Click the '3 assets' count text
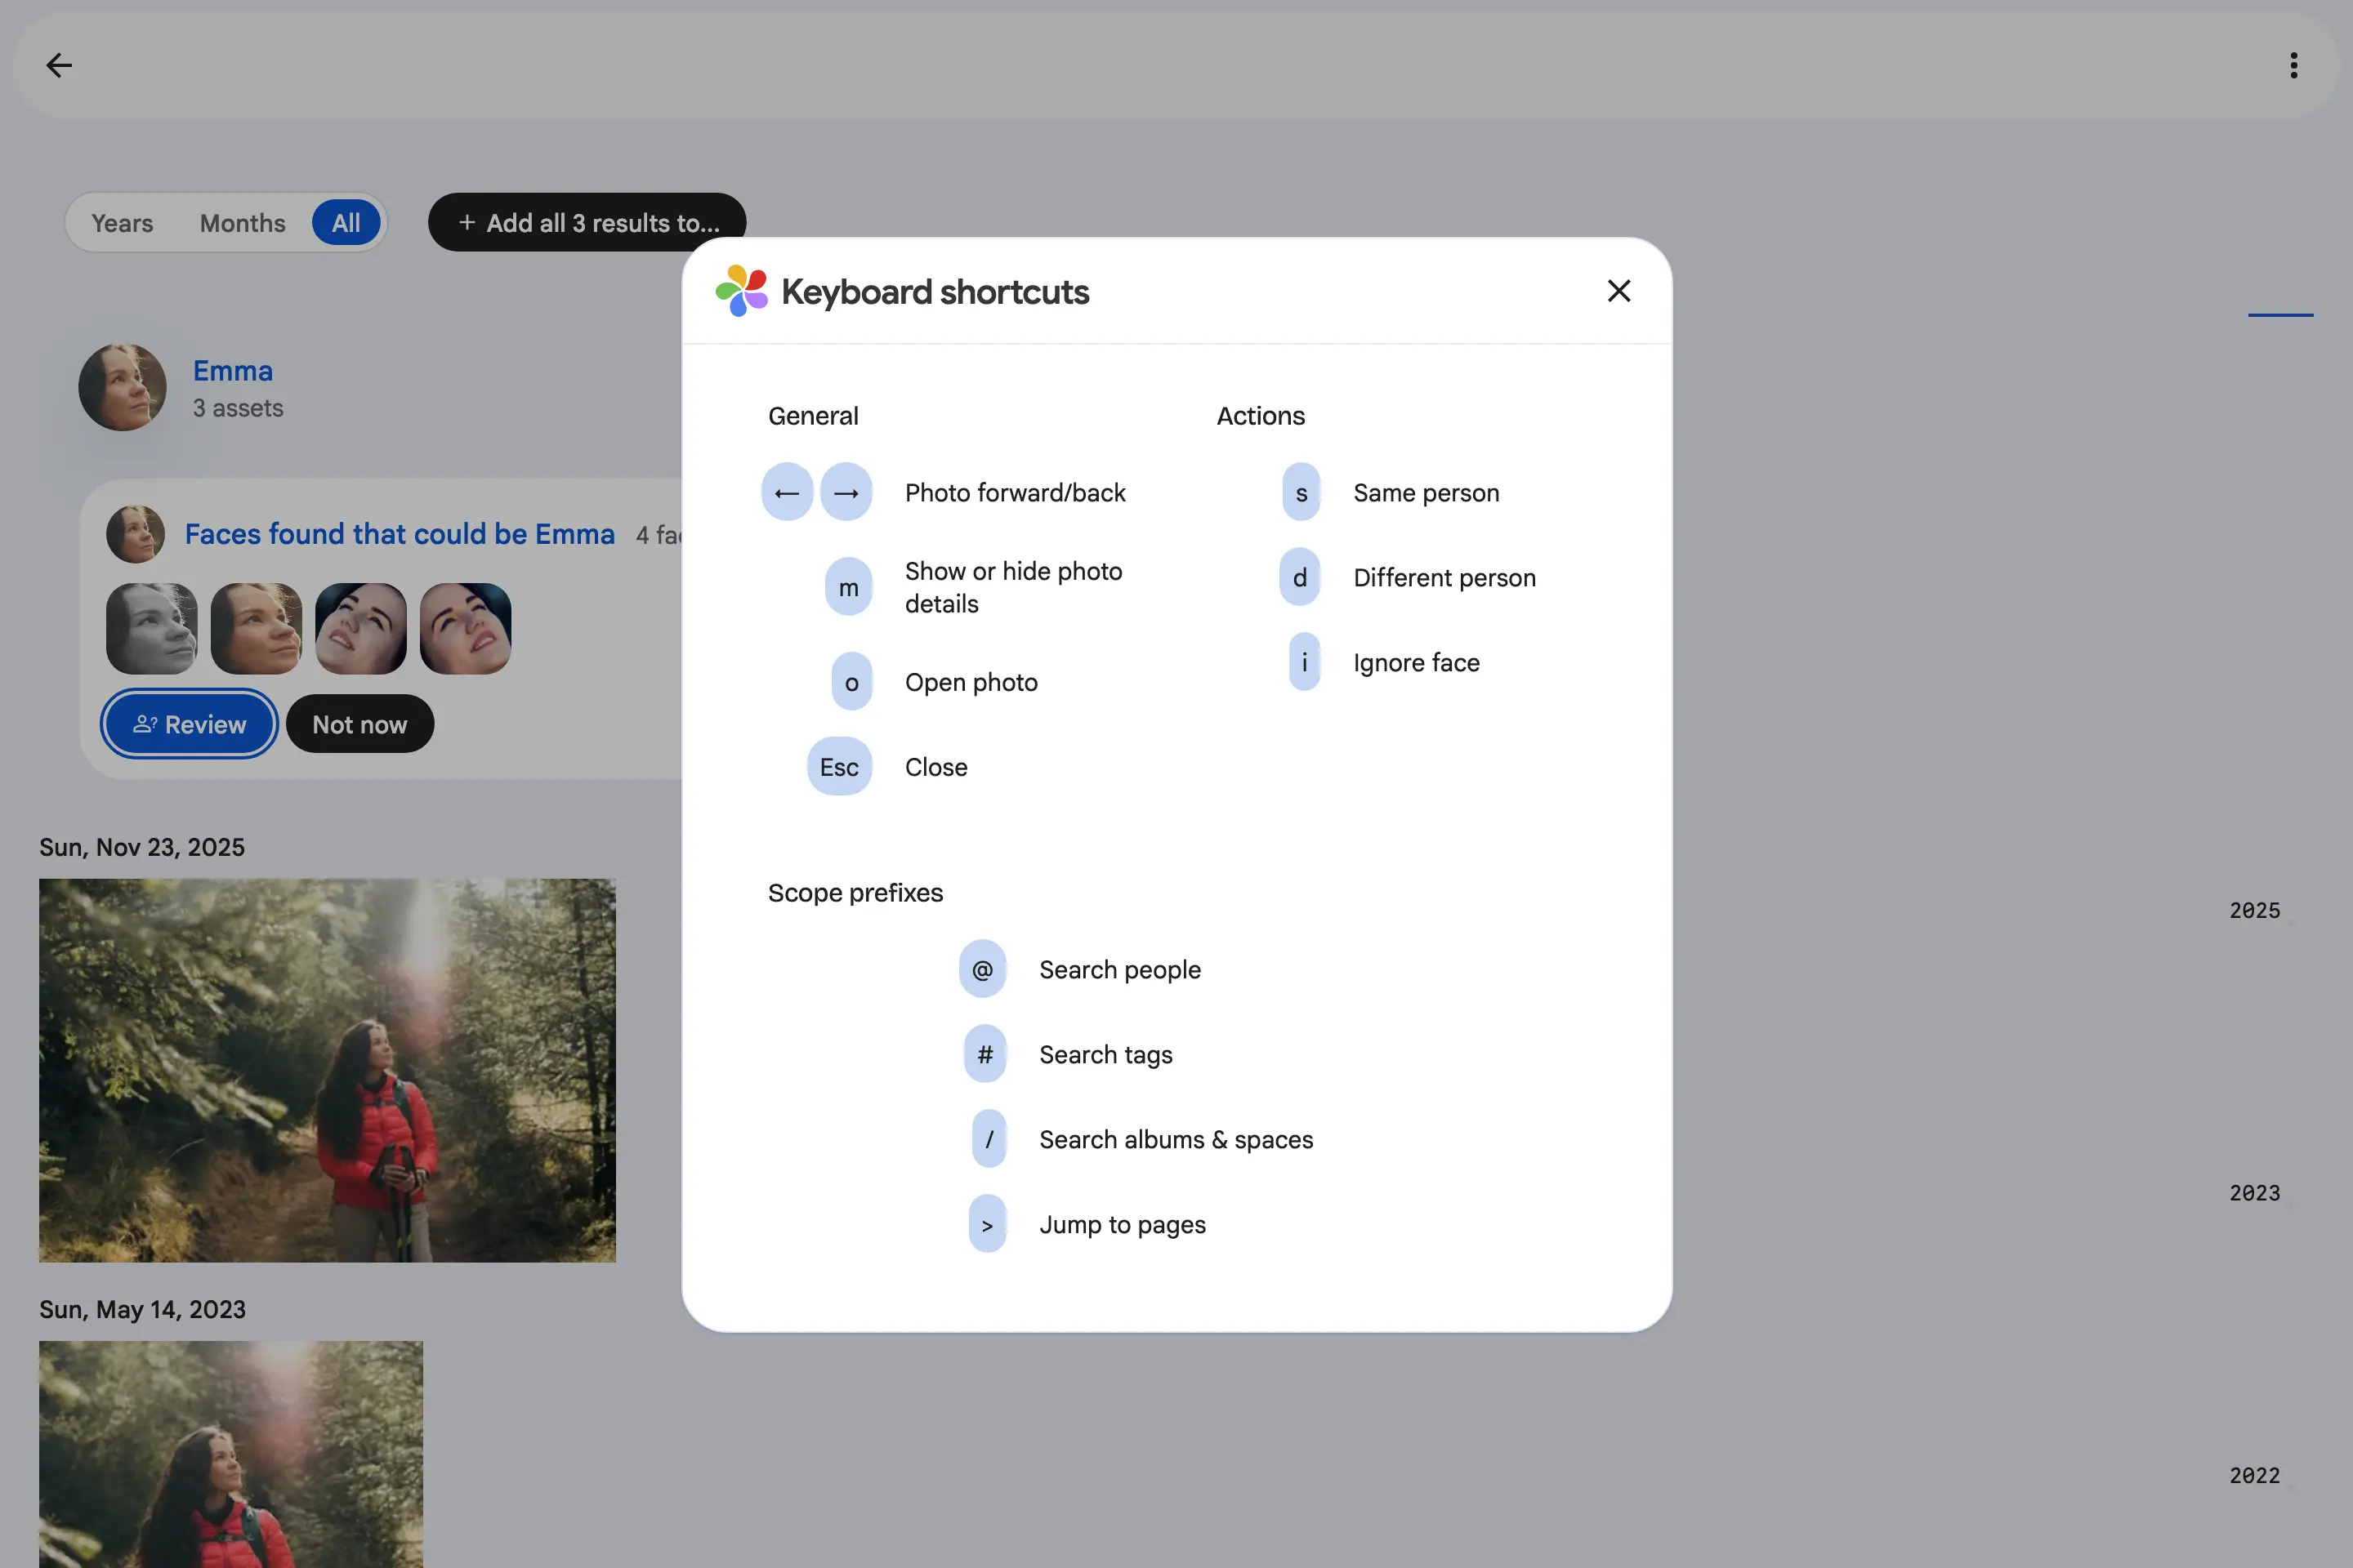 pos(238,408)
